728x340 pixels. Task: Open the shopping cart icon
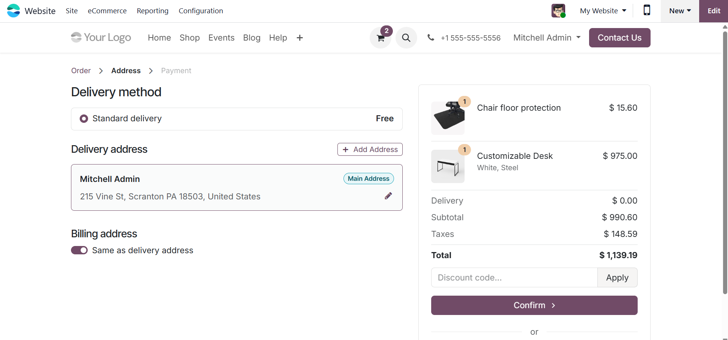click(380, 38)
